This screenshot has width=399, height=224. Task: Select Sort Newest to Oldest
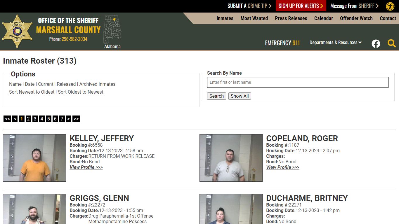pyautogui.click(x=32, y=92)
